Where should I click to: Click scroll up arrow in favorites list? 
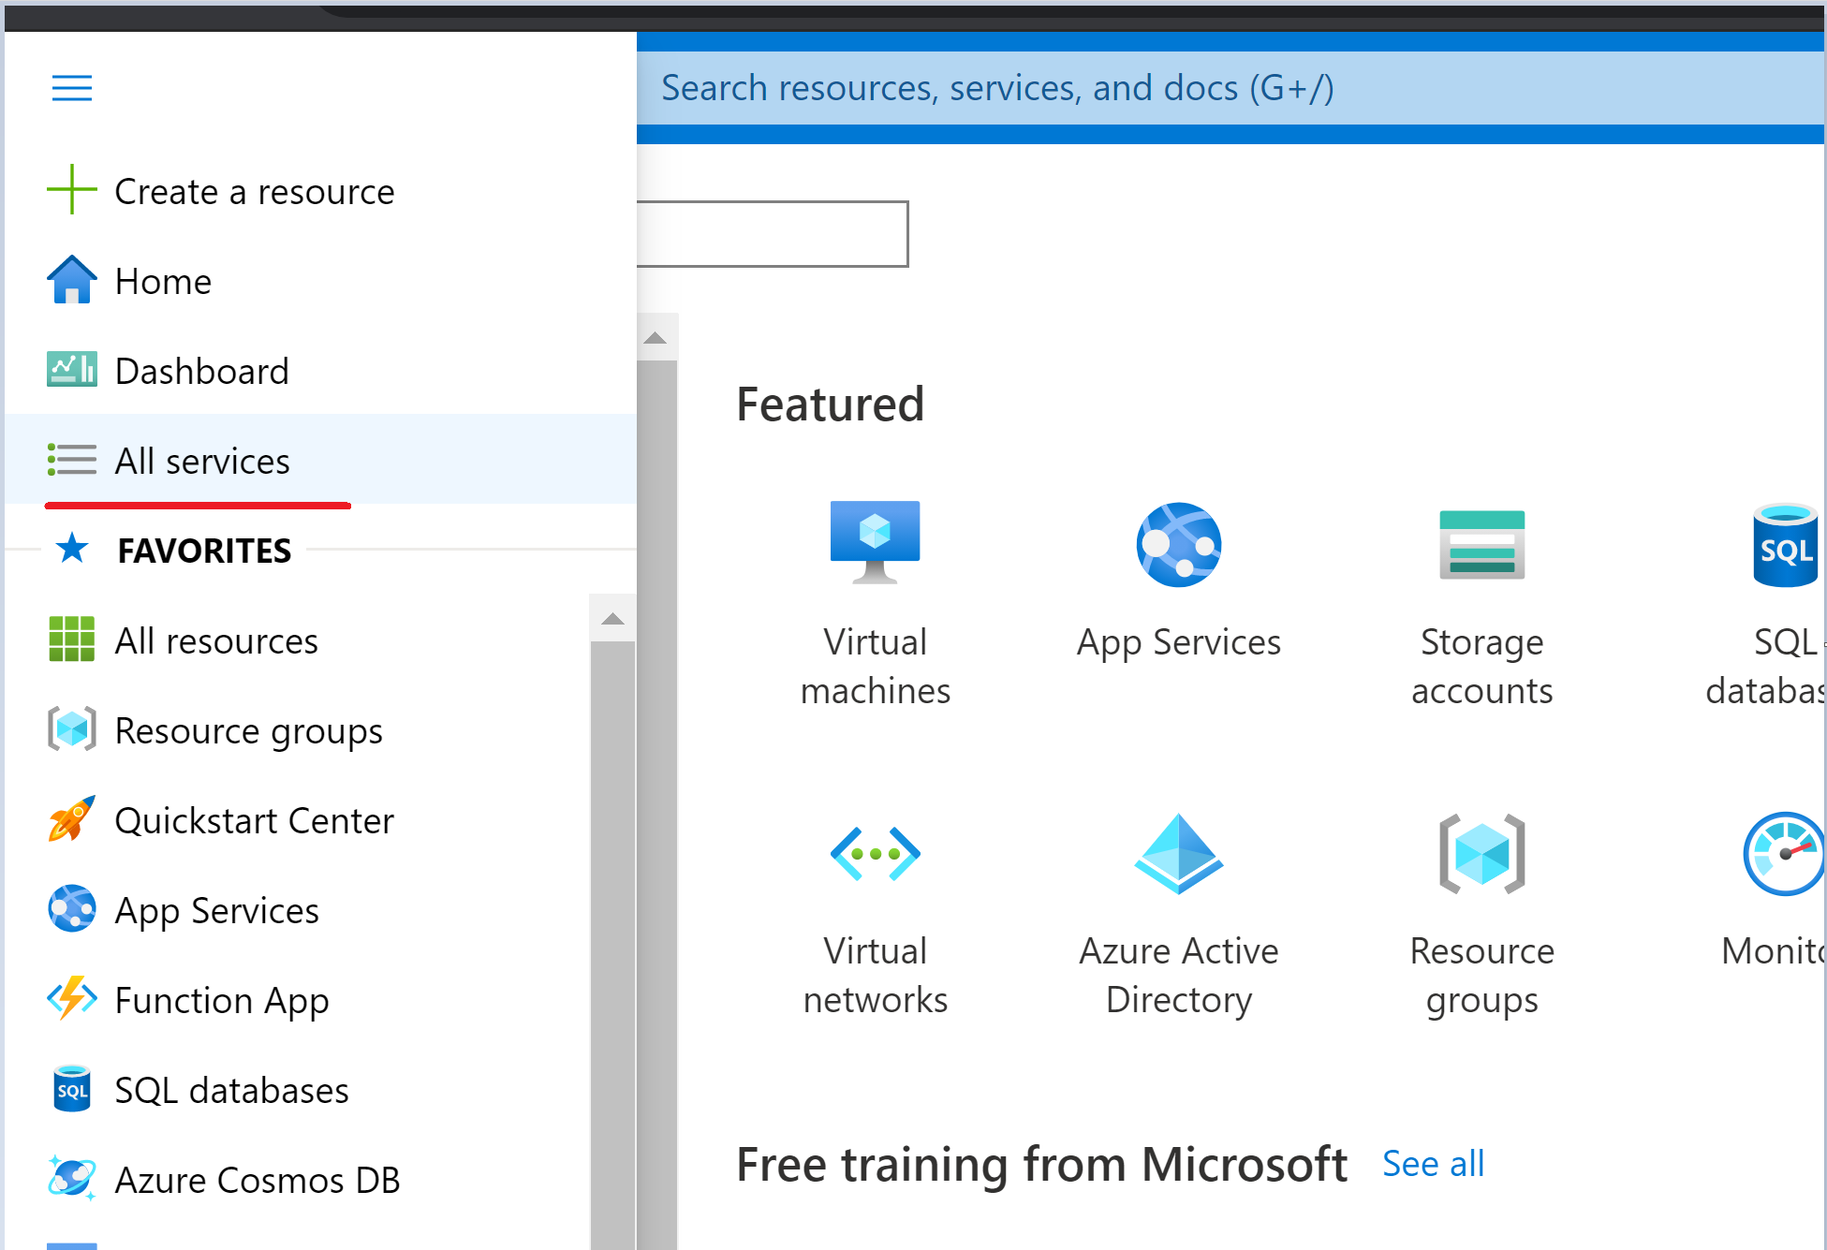point(612,619)
